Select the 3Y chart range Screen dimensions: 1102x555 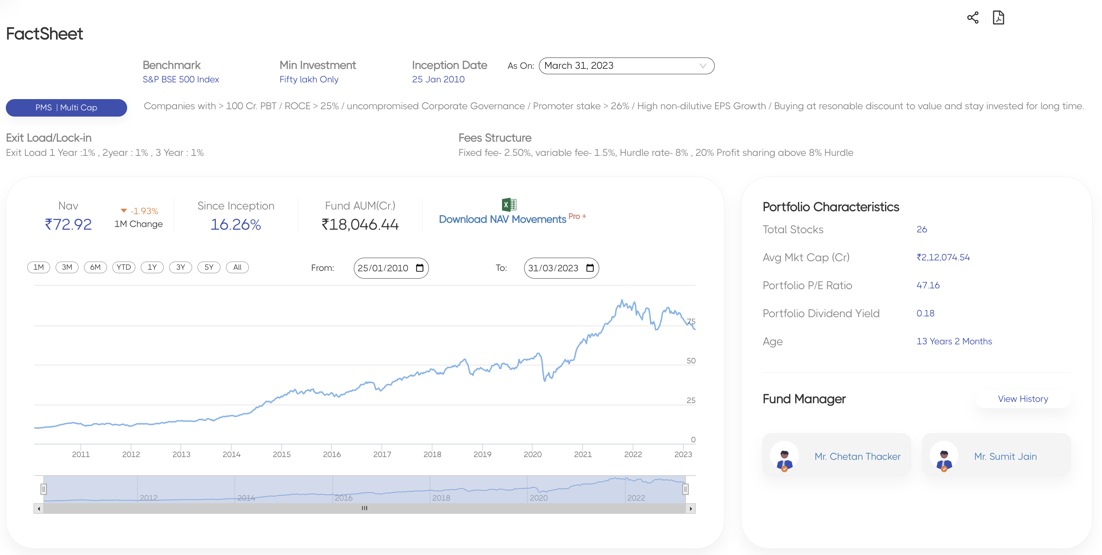click(x=180, y=267)
